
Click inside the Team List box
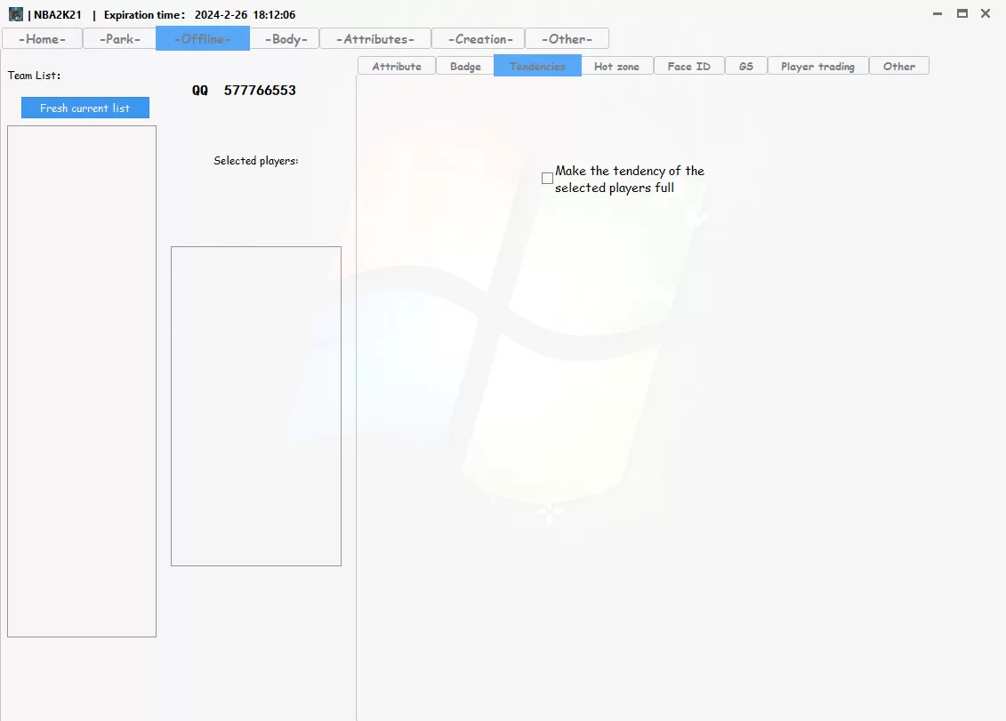[x=82, y=381]
